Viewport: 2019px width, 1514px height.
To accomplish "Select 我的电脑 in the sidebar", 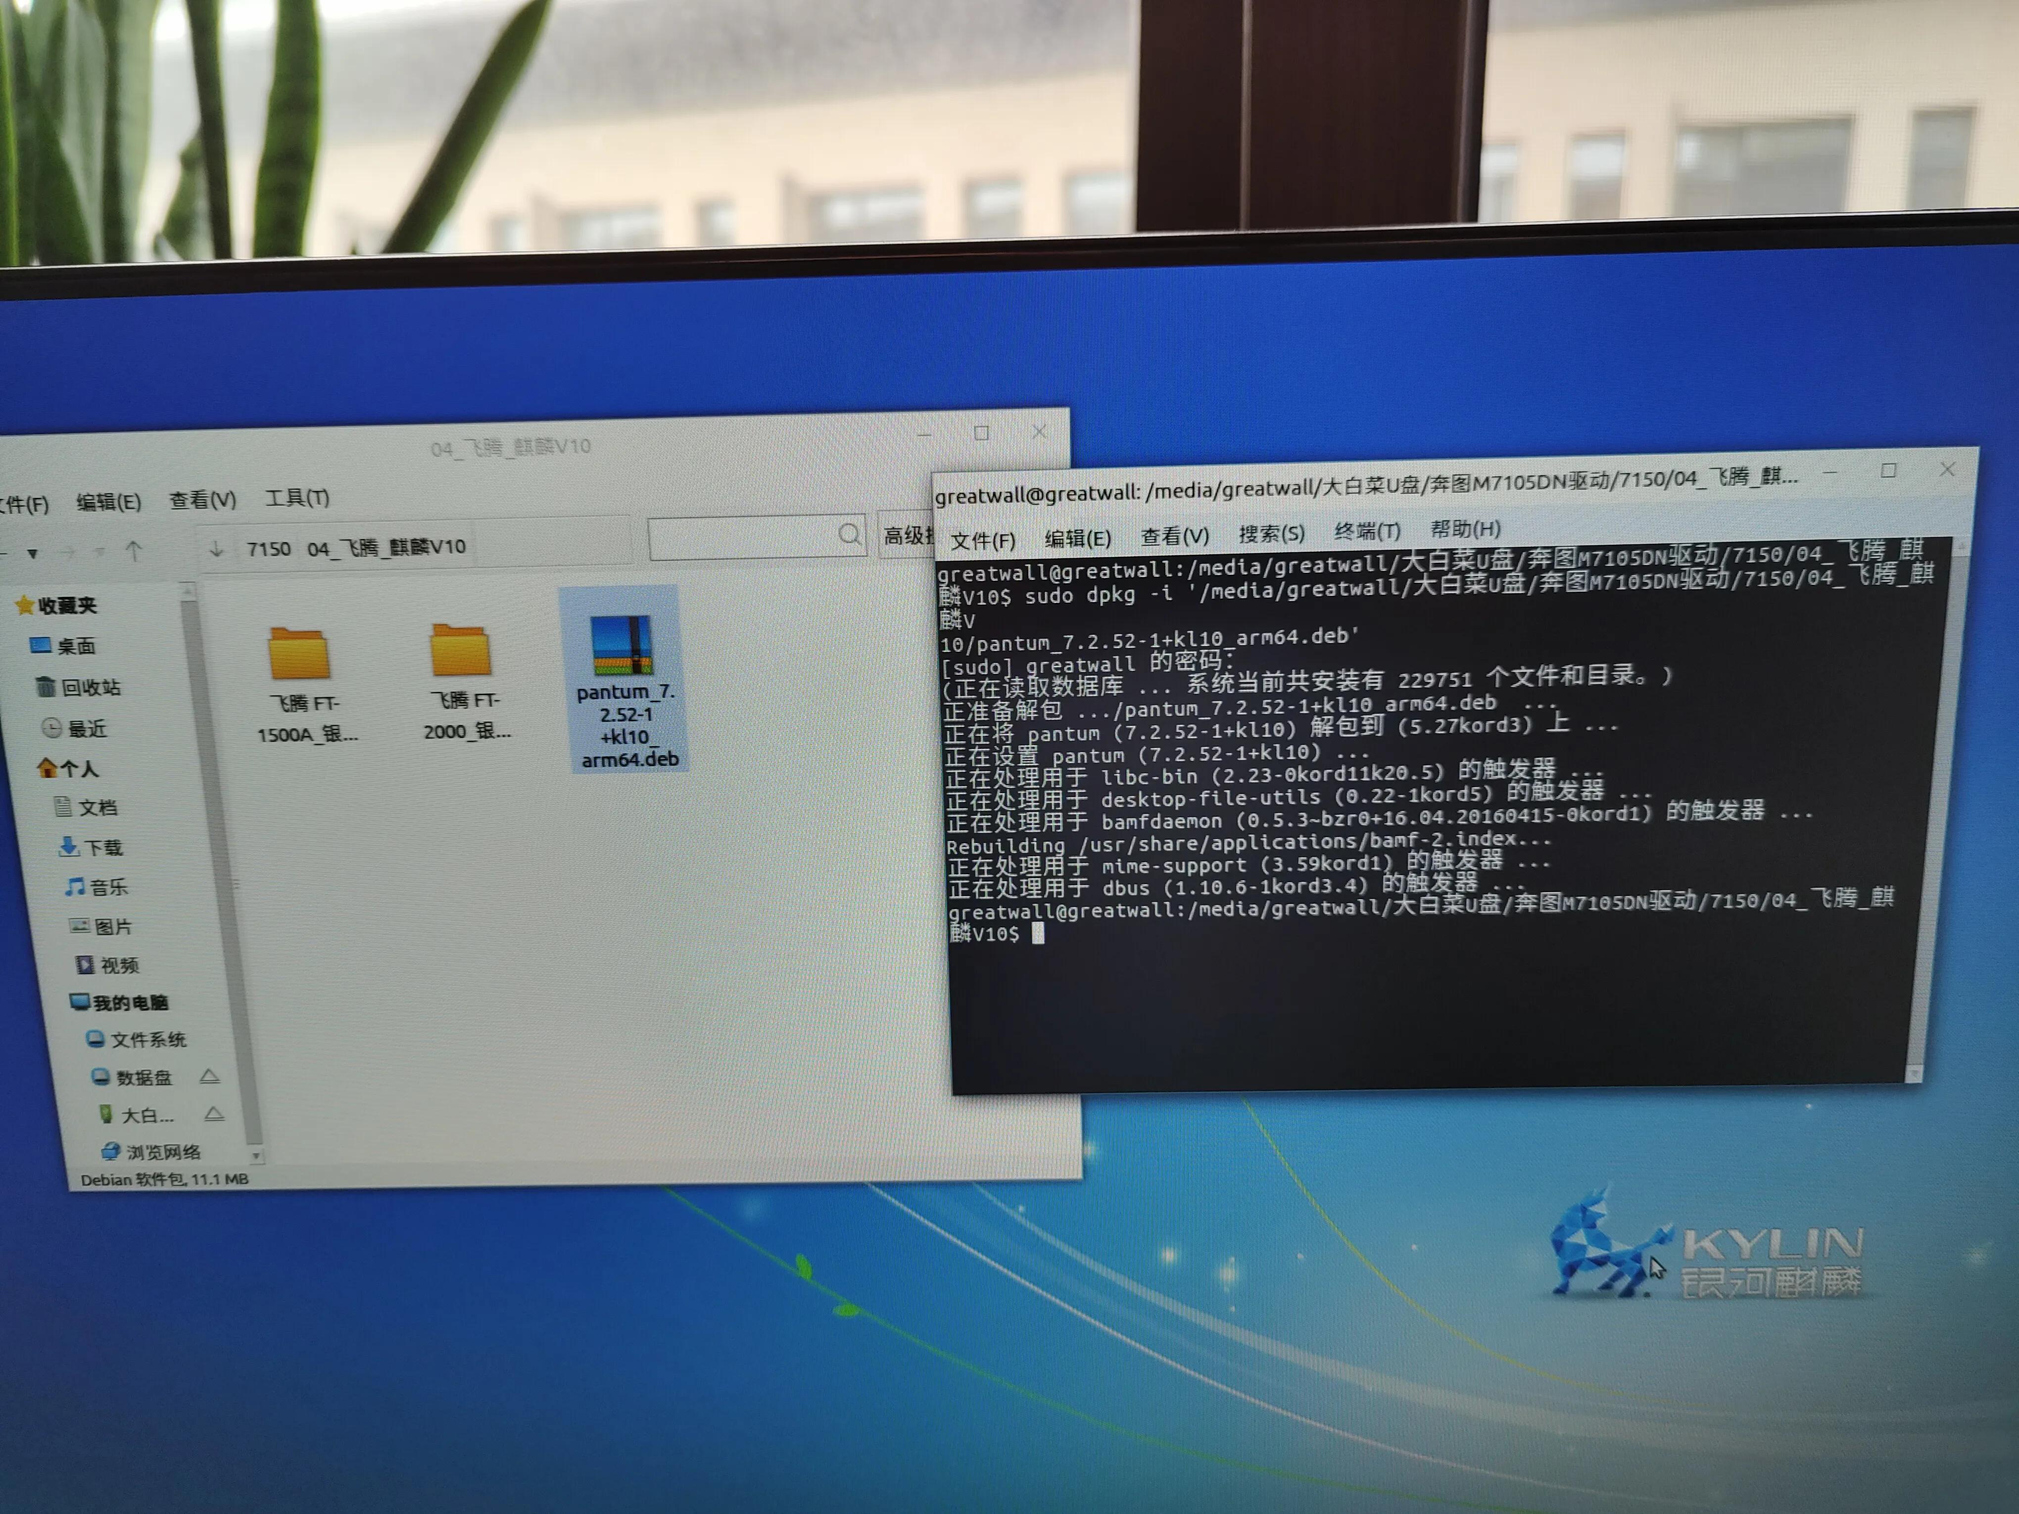I will click(120, 1003).
